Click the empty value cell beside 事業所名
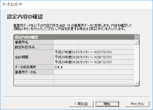The image size is (153, 110). click(x=94, y=42)
